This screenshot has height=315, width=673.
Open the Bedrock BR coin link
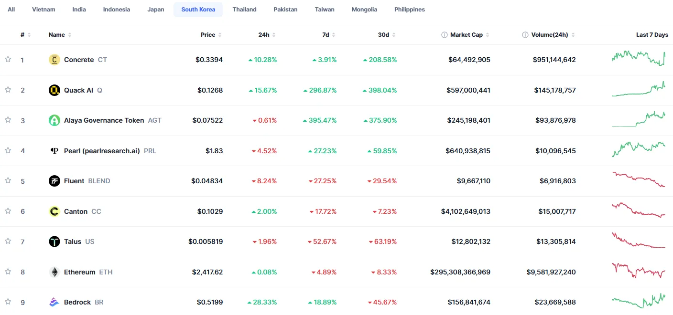(76, 302)
